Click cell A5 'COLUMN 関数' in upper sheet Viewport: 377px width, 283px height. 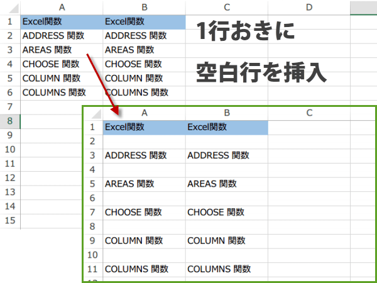coord(62,79)
